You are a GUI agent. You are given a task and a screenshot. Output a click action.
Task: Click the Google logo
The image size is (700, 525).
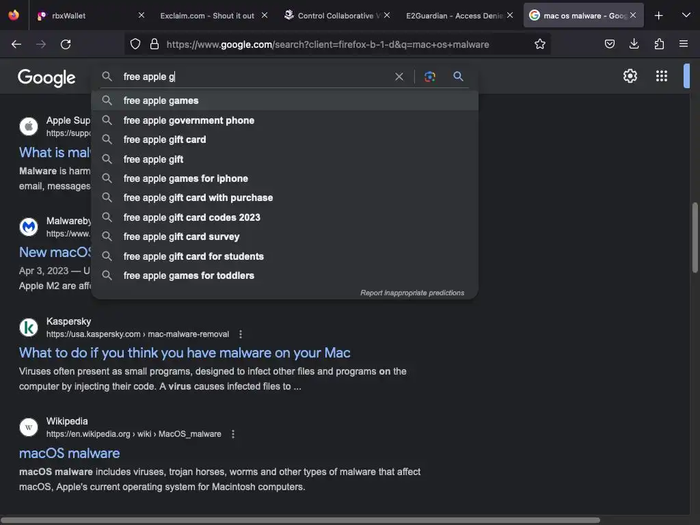pyautogui.click(x=46, y=78)
